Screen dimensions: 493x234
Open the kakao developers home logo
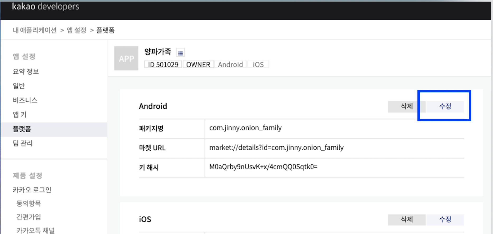(x=45, y=7)
